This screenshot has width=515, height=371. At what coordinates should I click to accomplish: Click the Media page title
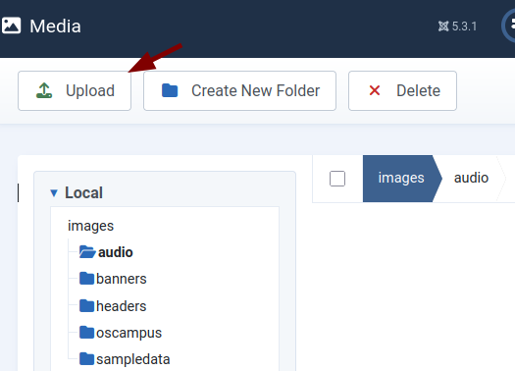point(55,26)
